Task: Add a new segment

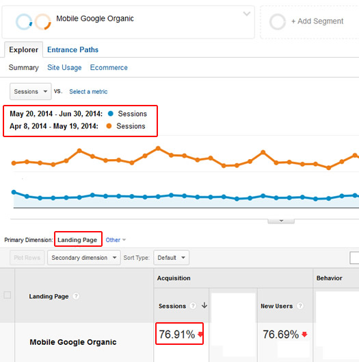Action: point(317,21)
